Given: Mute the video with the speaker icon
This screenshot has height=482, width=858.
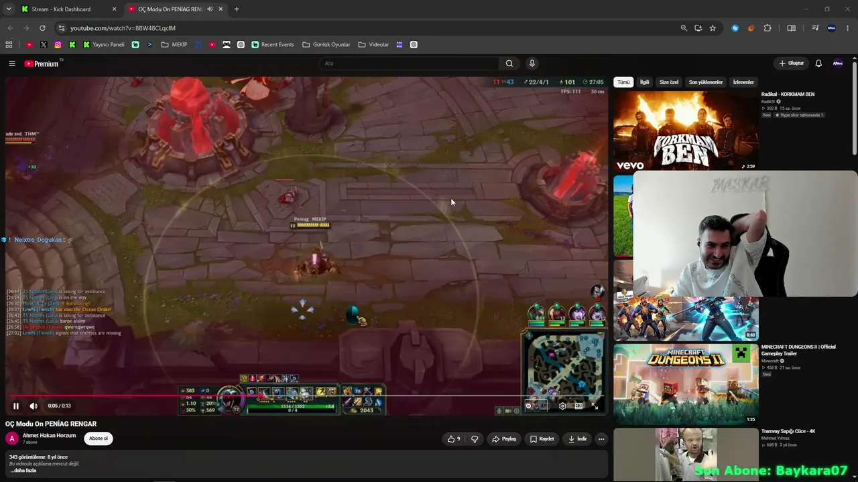Looking at the screenshot, I should click(34, 406).
